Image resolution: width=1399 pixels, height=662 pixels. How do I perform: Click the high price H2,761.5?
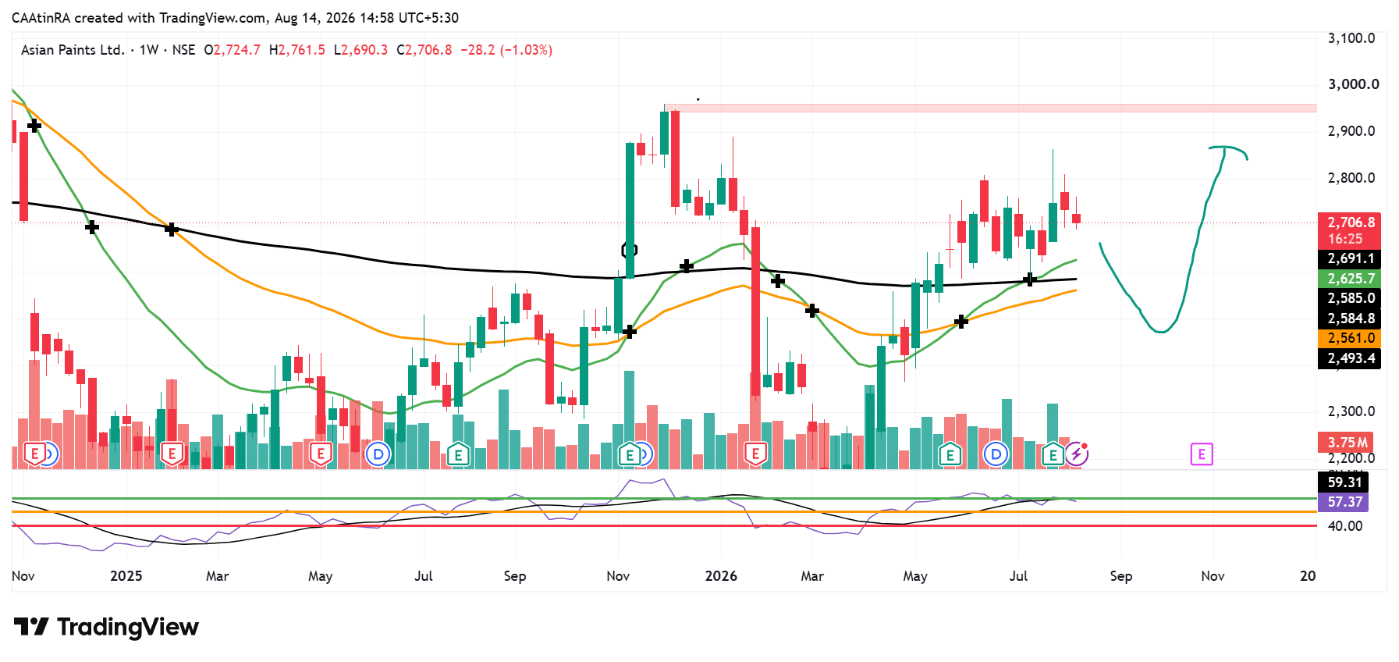pos(297,50)
